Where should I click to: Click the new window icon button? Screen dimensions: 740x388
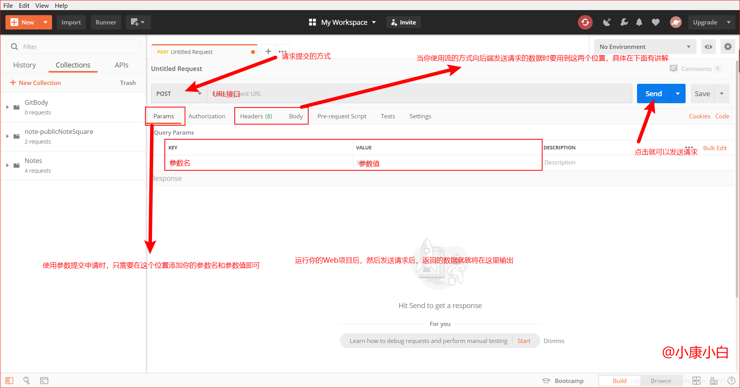[x=138, y=23]
